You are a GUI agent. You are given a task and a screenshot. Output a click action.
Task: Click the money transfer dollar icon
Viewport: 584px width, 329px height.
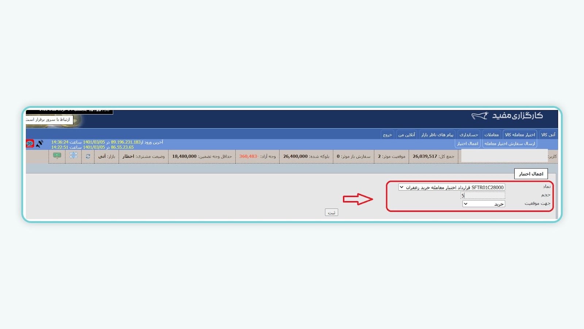[x=73, y=155]
